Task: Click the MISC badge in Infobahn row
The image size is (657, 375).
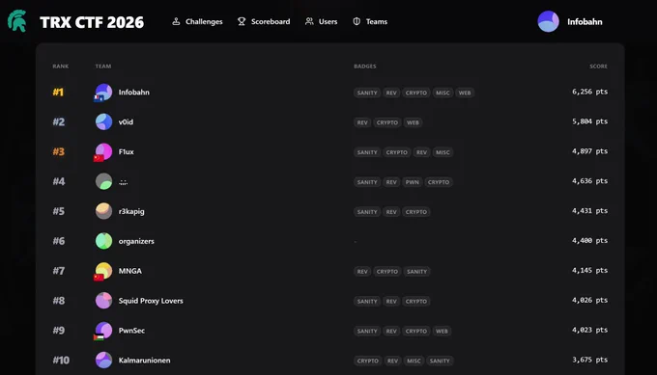Action: [x=443, y=93]
